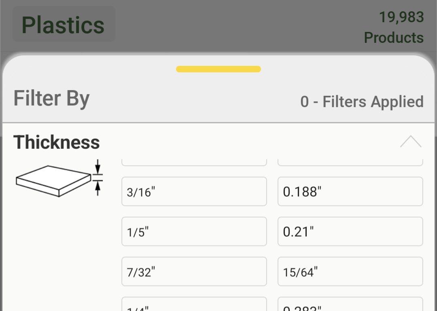437x311 pixels.
Task: Click Products label under the count
Action: [x=393, y=38]
